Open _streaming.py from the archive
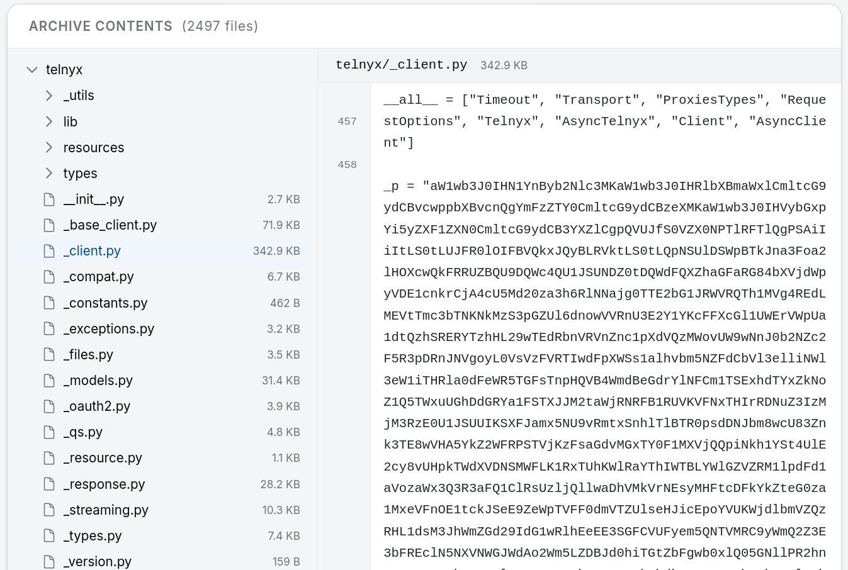 point(106,510)
